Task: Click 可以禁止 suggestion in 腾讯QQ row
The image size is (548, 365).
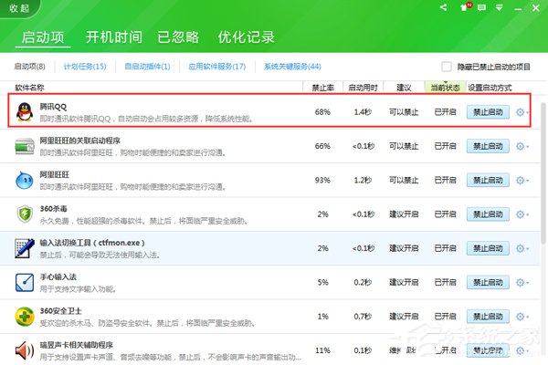Action: coord(404,112)
